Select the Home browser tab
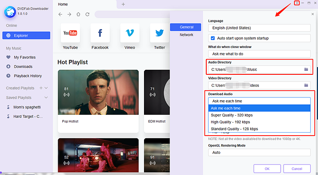 tap(63, 4)
